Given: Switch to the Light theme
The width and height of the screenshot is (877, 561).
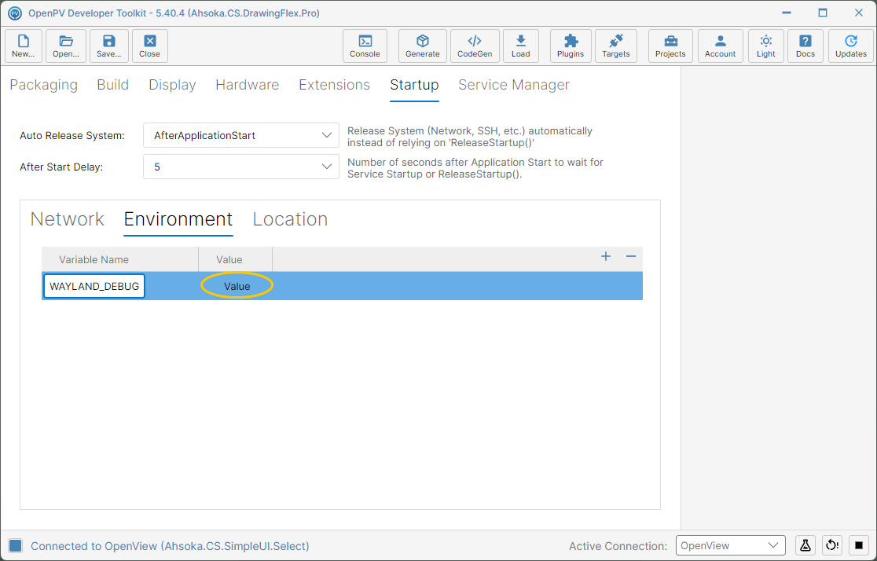Looking at the screenshot, I should [766, 46].
